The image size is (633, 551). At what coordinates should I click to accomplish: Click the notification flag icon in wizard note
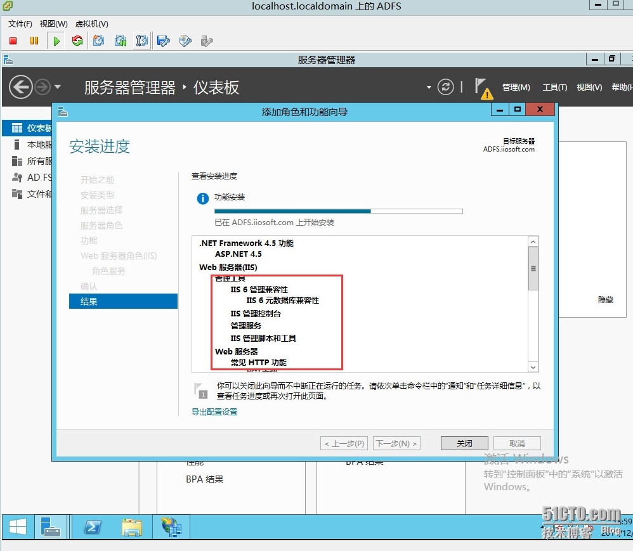200,391
